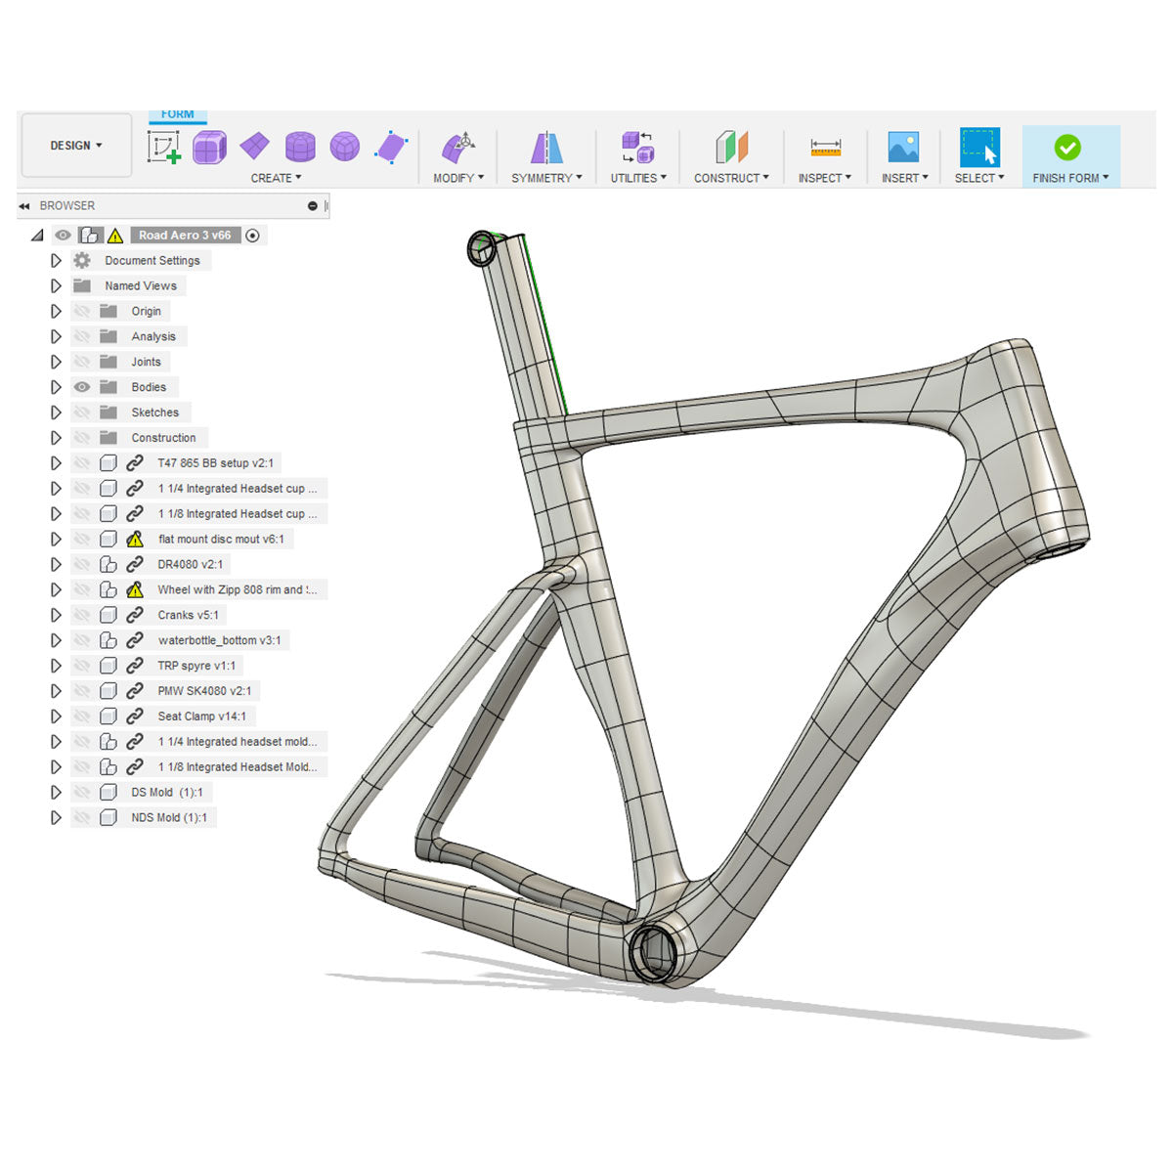Show the Origin folder

coord(82,311)
